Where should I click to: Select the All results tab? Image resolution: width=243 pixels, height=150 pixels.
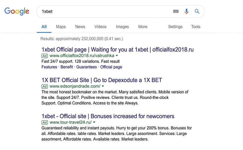[44, 27]
